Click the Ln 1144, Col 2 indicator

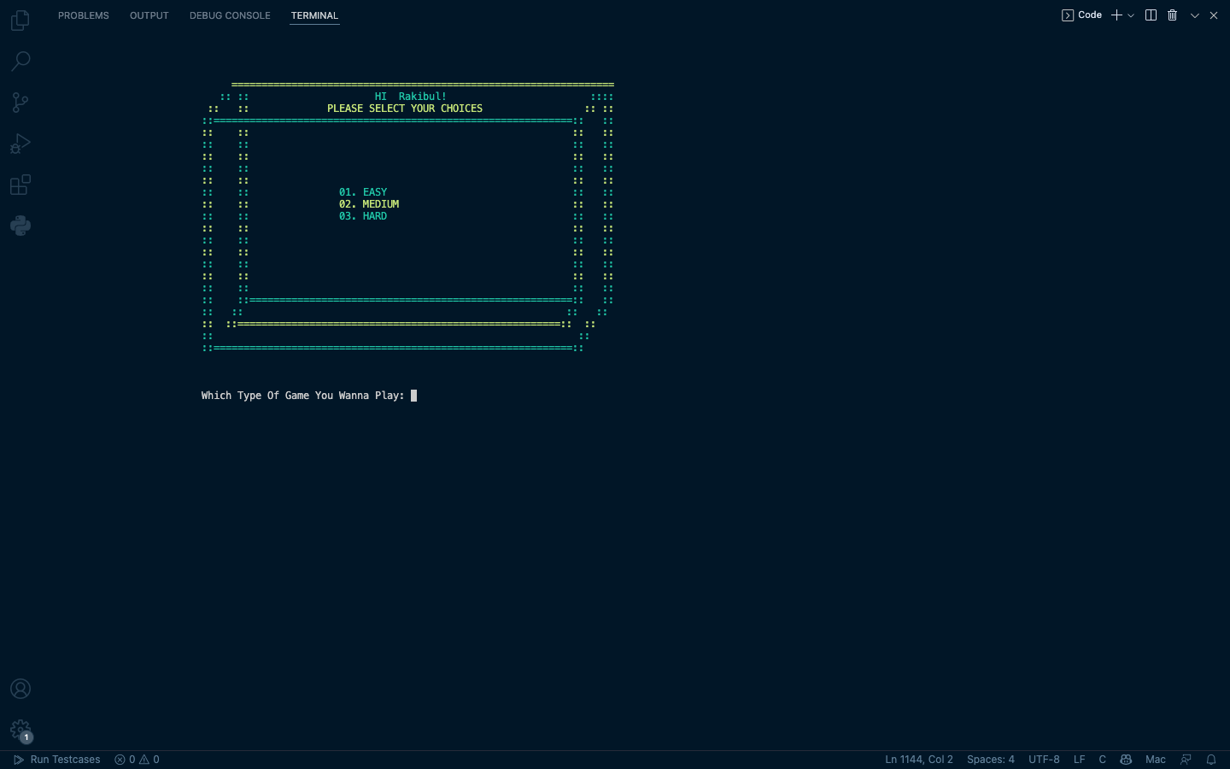[919, 760]
